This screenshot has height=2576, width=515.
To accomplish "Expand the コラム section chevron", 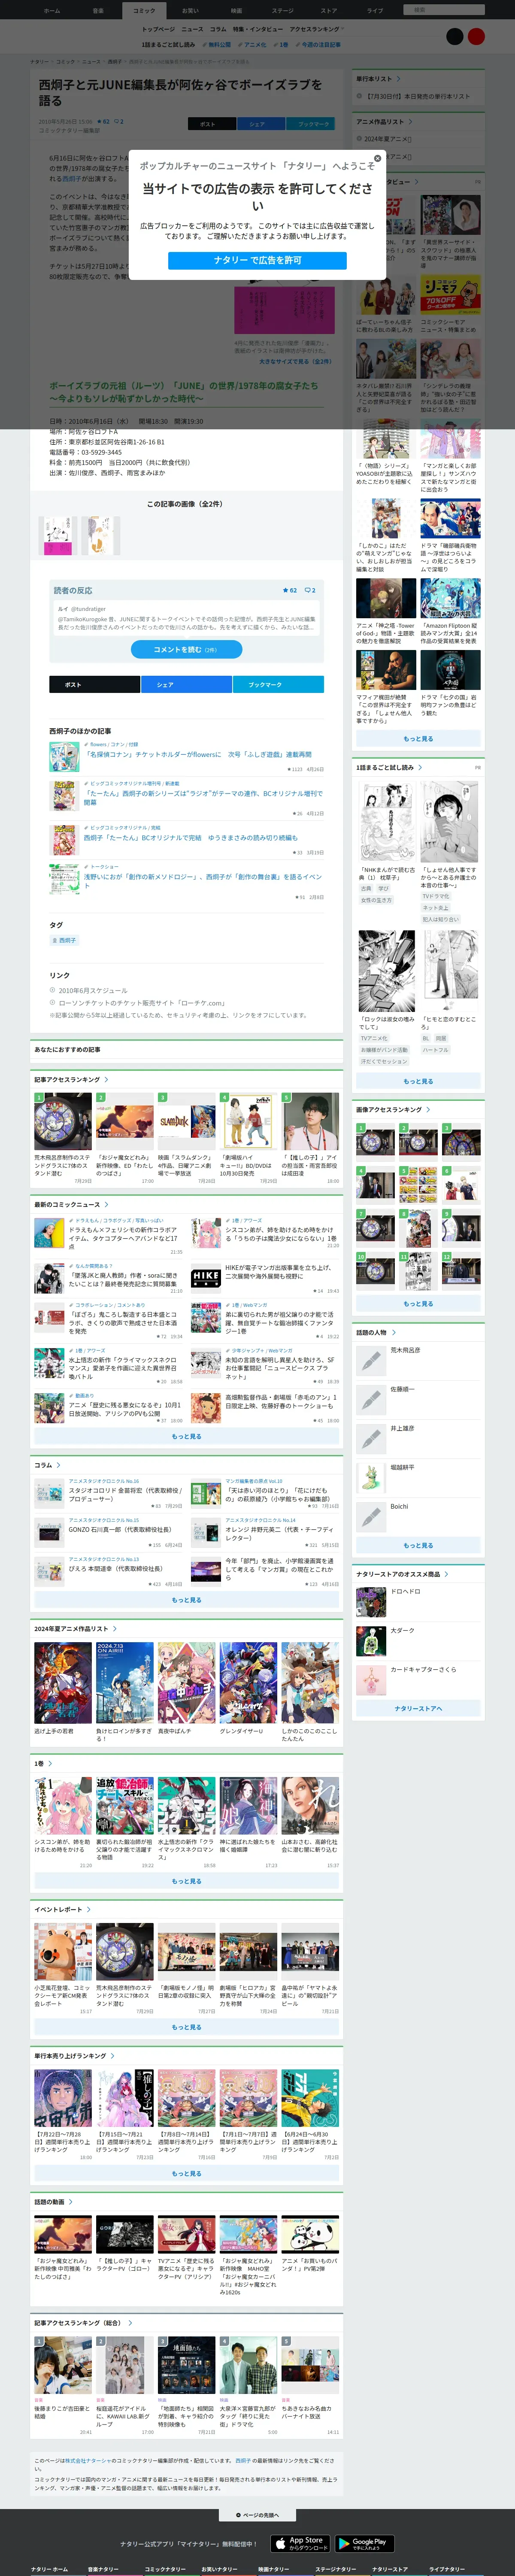I will click(x=58, y=1465).
